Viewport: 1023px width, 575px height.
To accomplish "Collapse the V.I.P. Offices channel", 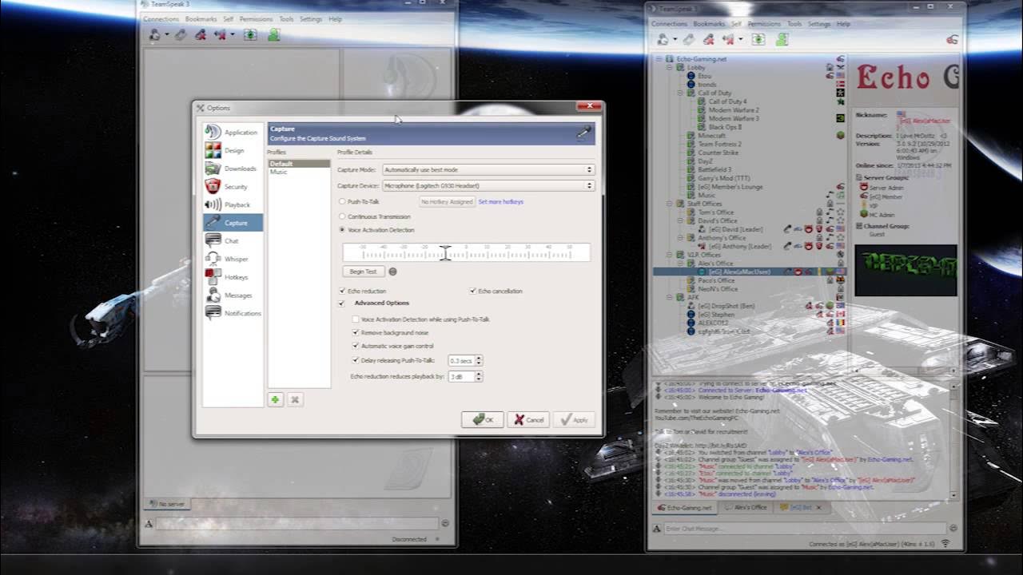I will click(x=671, y=255).
